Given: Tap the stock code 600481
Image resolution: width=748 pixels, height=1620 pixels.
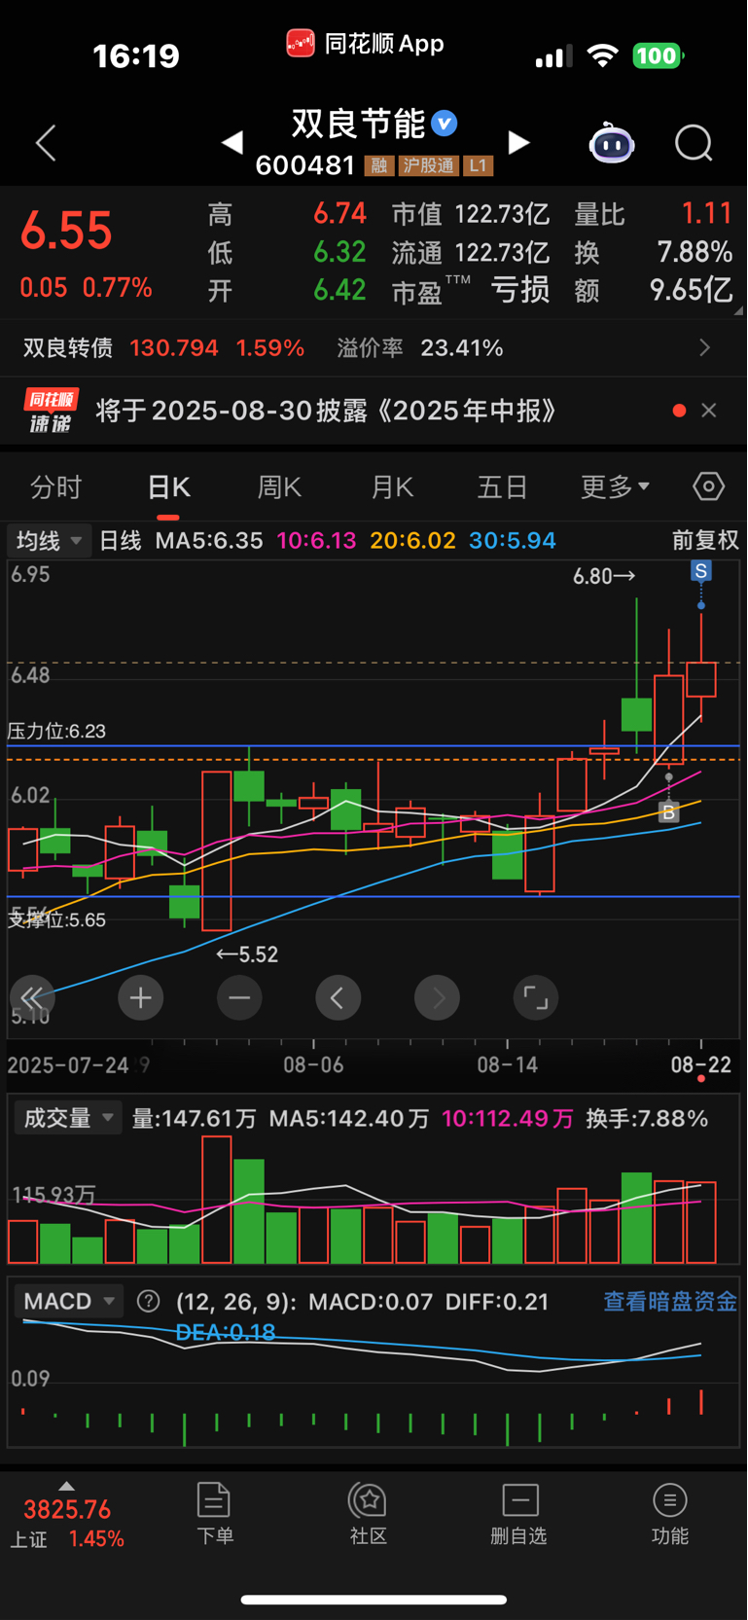Looking at the screenshot, I should click(x=305, y=165).
